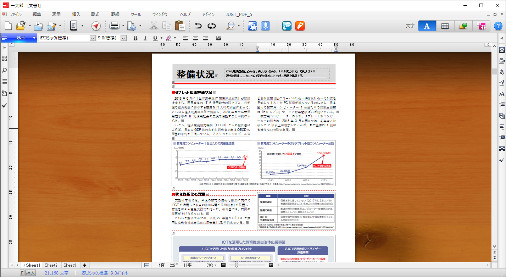
Task: Click the blue microphone voice input icon
Action: [x=265, y=26]
